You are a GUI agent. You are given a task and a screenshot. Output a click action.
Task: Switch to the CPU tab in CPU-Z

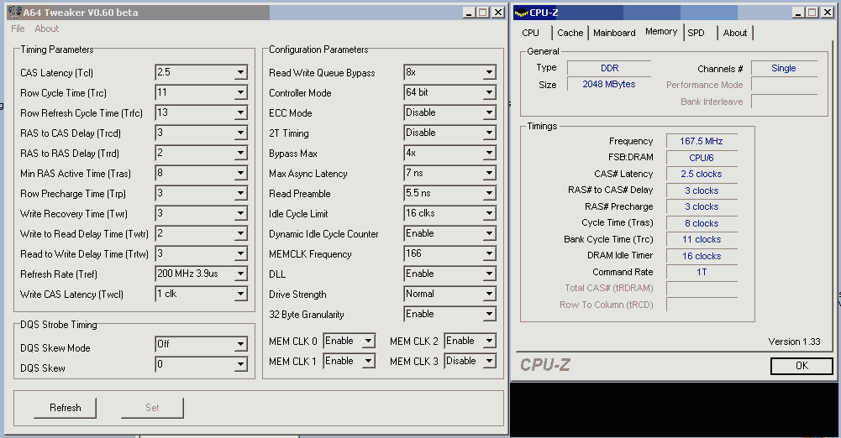[530, 33]
